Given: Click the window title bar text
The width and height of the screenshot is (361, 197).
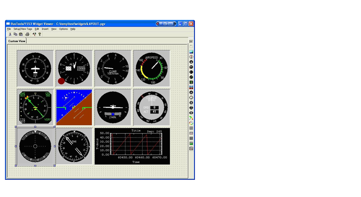Looking at the screenshot, I should point(58,24).
